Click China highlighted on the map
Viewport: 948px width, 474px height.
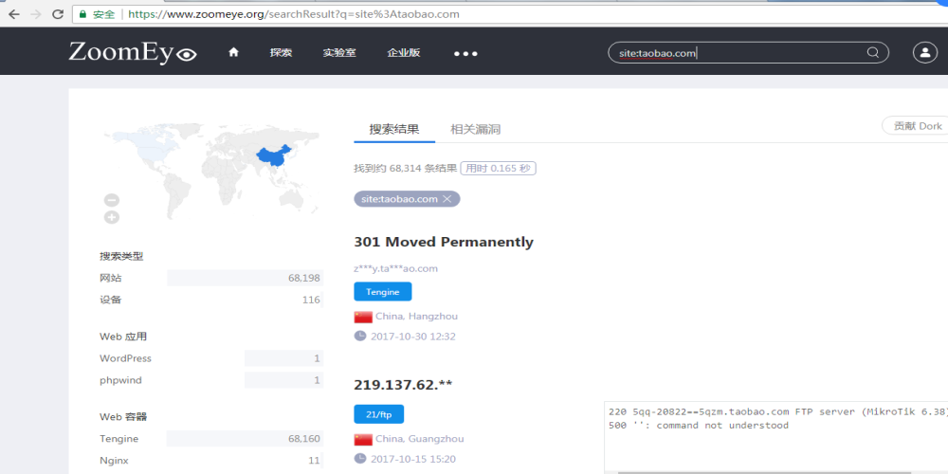(x=274, y=156)
